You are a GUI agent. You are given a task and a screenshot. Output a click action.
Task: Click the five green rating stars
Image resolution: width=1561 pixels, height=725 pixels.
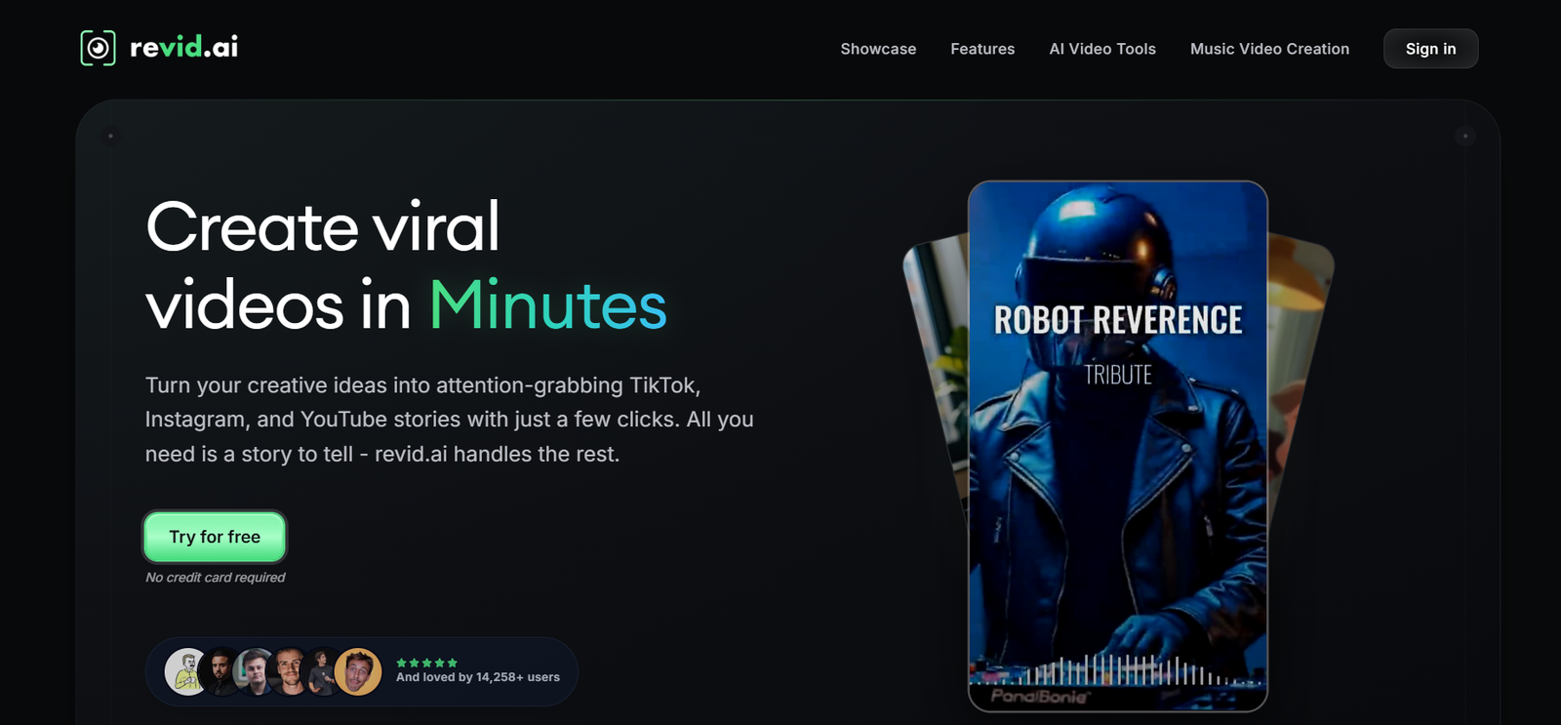point(426,663)
